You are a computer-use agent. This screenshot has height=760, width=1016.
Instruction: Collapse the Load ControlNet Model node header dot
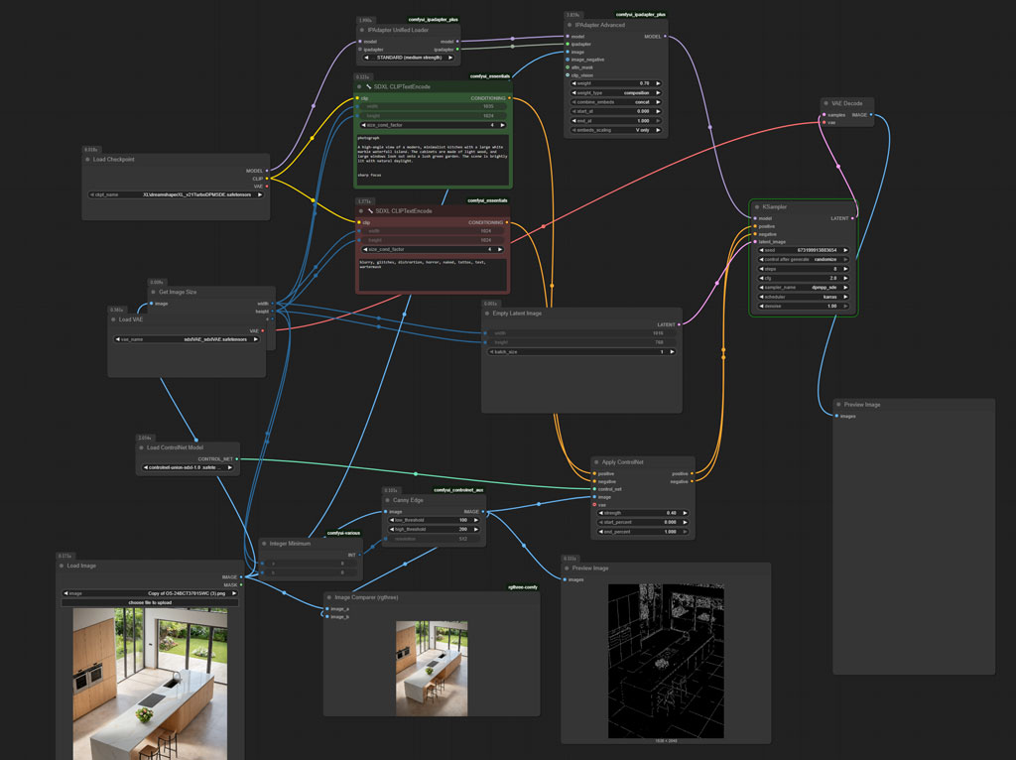[140, 447]
